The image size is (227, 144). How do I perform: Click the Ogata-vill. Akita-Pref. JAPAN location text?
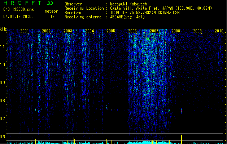tap(161, 8)
